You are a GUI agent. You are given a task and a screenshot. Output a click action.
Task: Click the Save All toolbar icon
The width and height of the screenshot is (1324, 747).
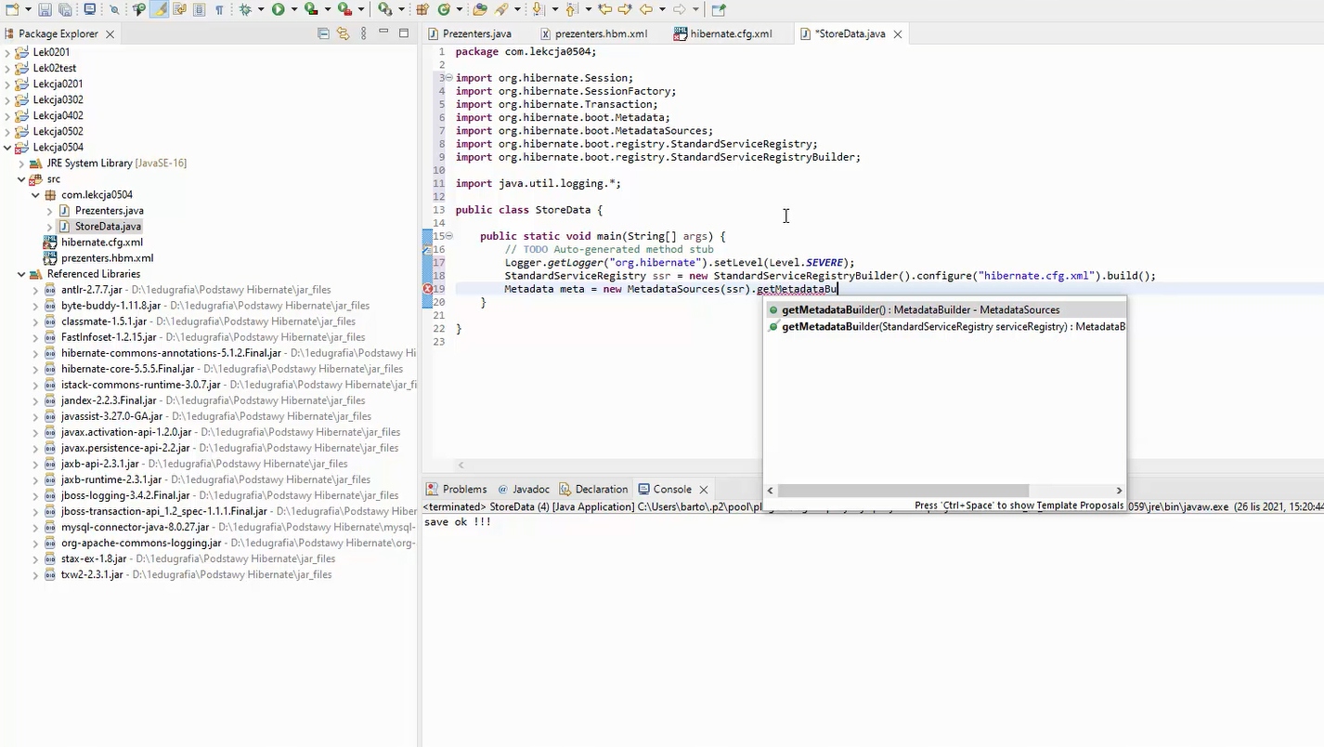point(65,9)
